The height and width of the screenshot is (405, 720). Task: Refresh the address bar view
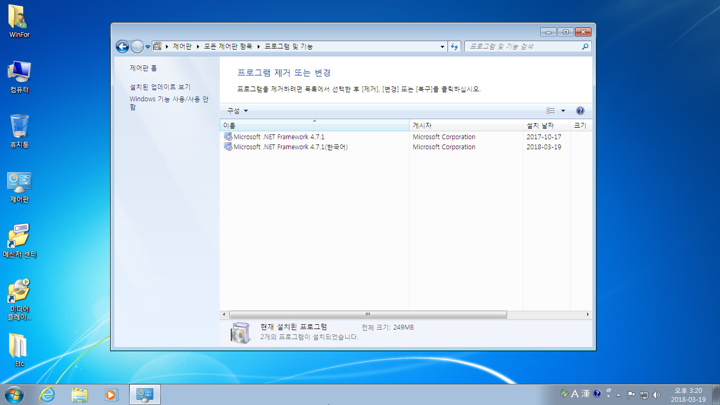(x=455, y=46)
